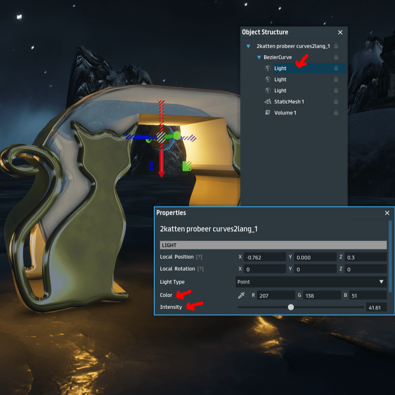The image size is (395, 395).
Task: Collapse the BezierCurve tree node
Action: tap(259, 57)
